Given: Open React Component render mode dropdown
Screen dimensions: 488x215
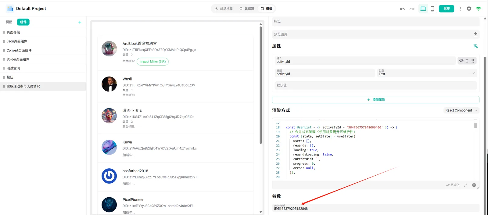Looking at the screenshot, I should pos(461,110).
